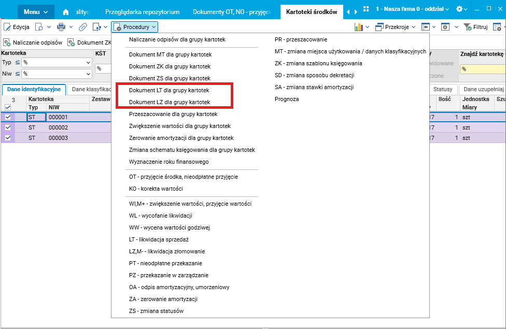Image resolution: width=506 pixels, height=329 pixels.
Task: Click the Przekroje windows icon
Action: pyautogui.click(x=379, y=27)
